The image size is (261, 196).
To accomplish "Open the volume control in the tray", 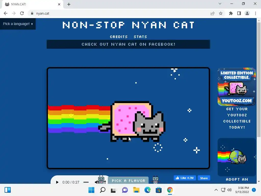I will pyautogui.click(x=229, y=190).
